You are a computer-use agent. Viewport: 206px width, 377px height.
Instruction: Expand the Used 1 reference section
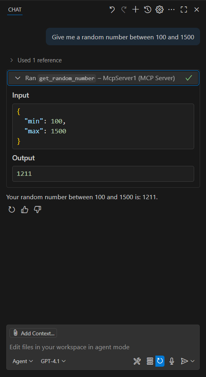[36, 60]
